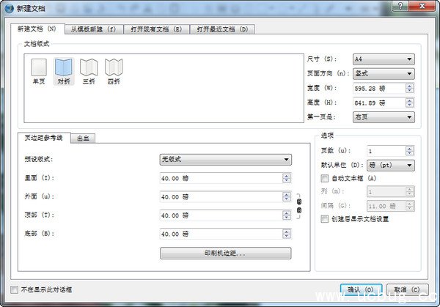Switch to the 出血 bleeds tab
This screenshot has width=440, height=307.
[84, 138]
